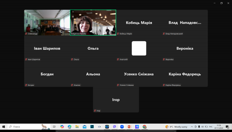This screenshot has width=232, height=132.
Task: Click the Bolgarova Natalia name label
Action: point(78,34)
